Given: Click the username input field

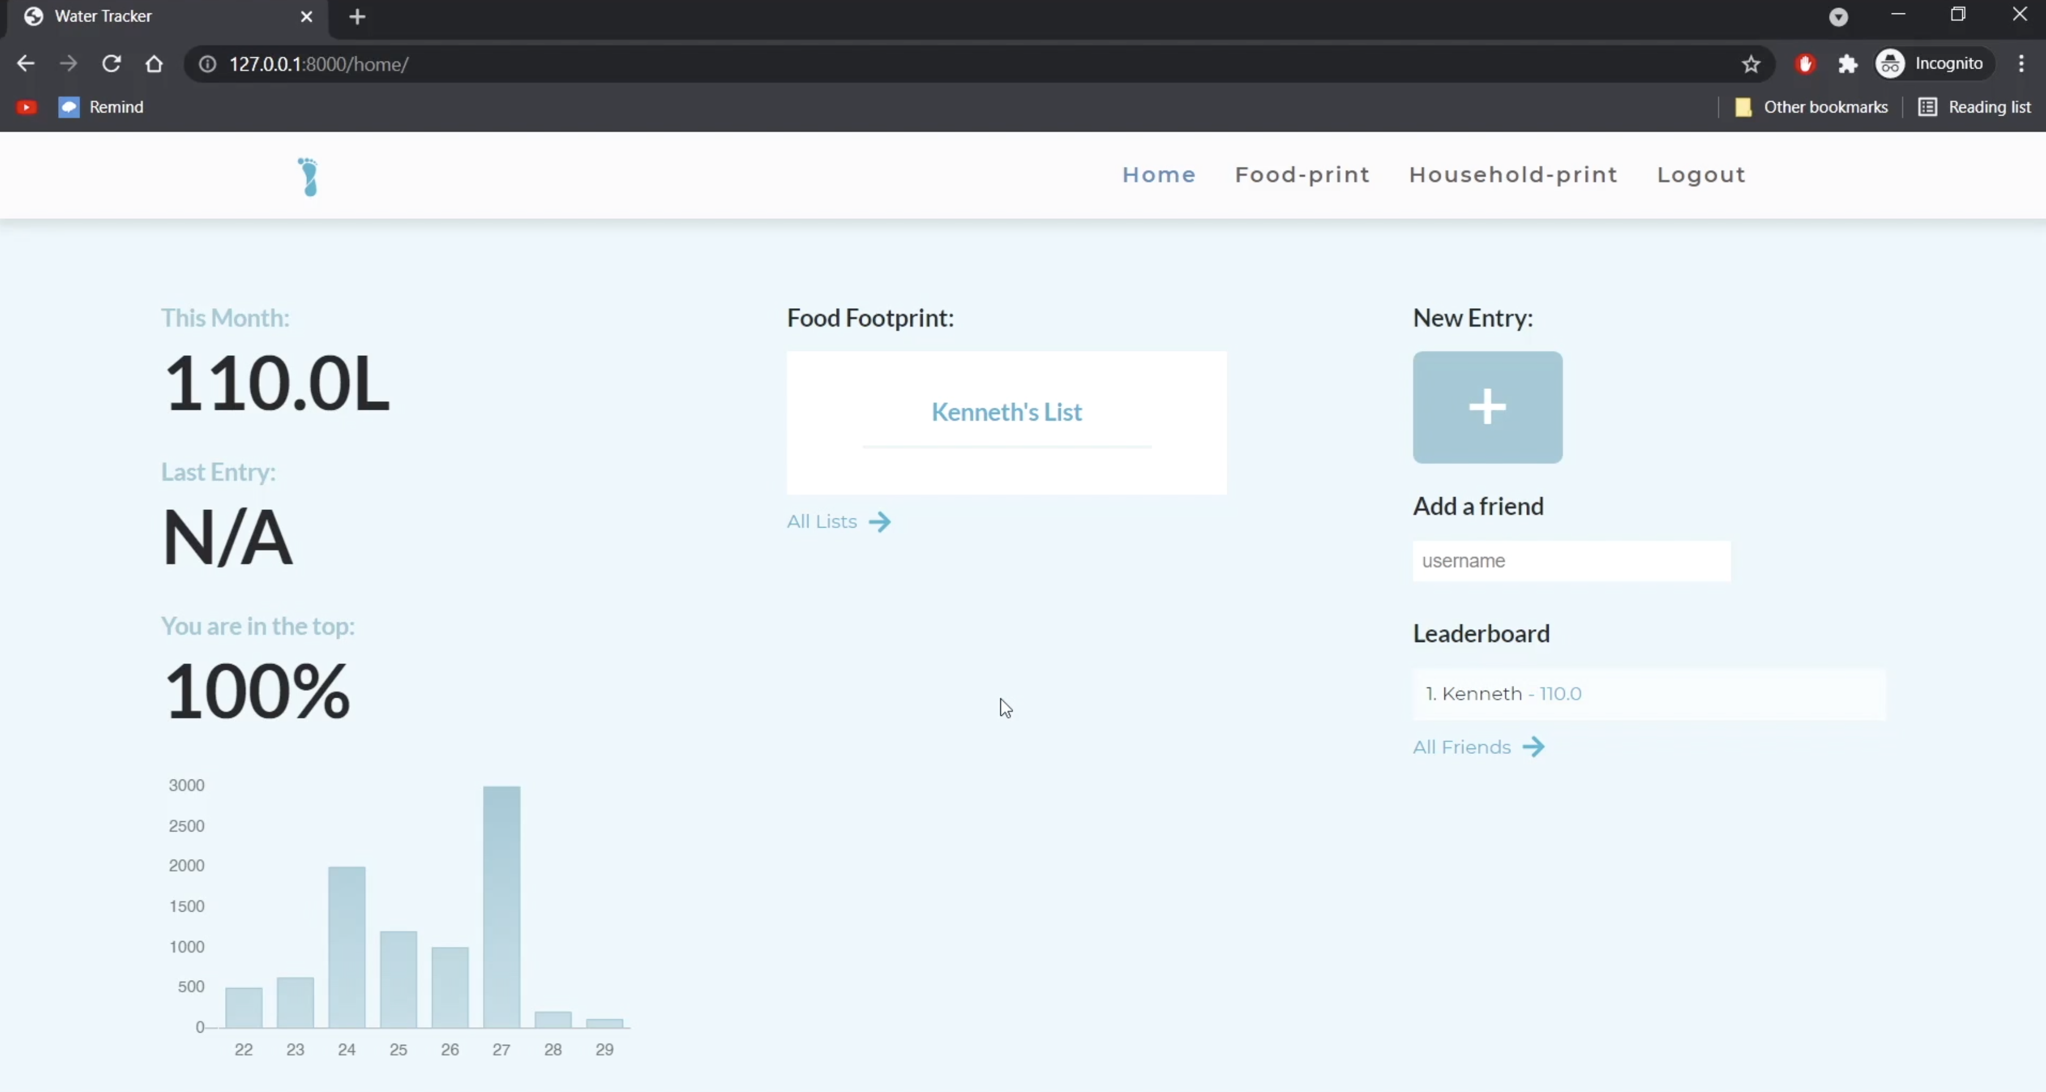Looking at the screenshot, I should coord(1570,561).
